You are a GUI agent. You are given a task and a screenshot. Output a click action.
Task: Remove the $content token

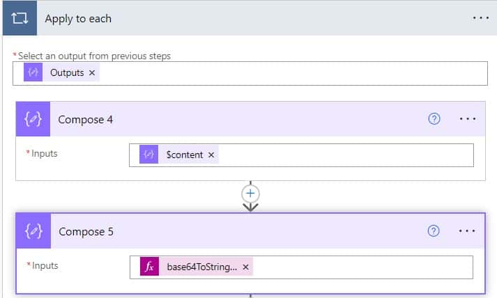(211, 155)
